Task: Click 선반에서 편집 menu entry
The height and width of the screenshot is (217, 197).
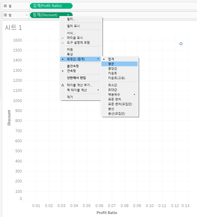Action: (x=81, y=78)
